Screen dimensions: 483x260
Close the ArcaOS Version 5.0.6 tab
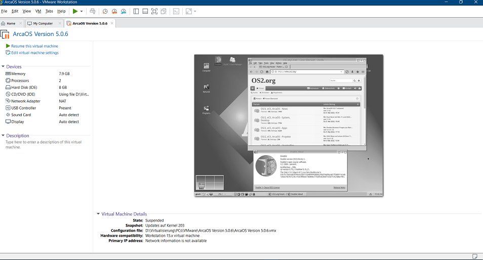[x=112, y=23]
